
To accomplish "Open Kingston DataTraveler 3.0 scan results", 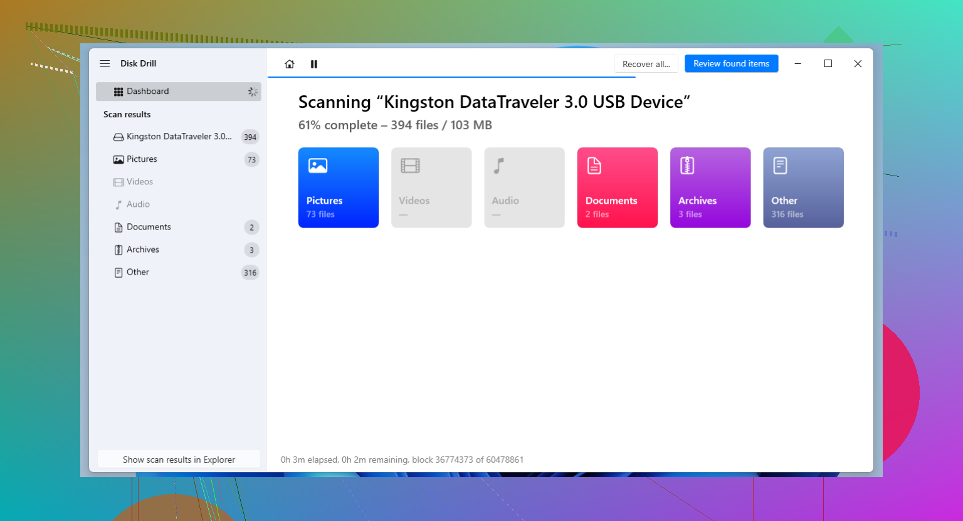I will coord(179,137).
